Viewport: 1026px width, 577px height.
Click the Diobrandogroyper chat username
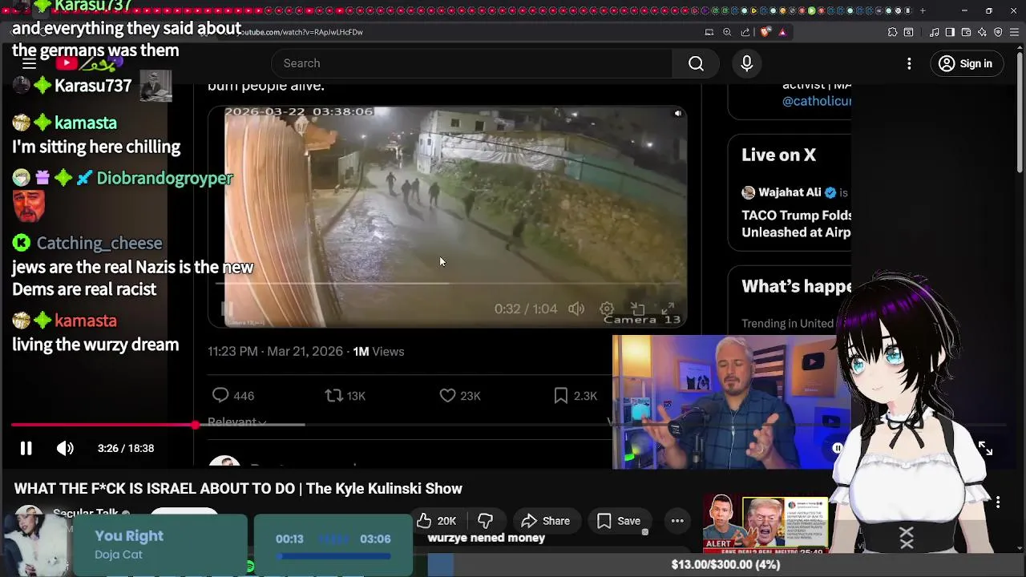(x=164, y=178)
